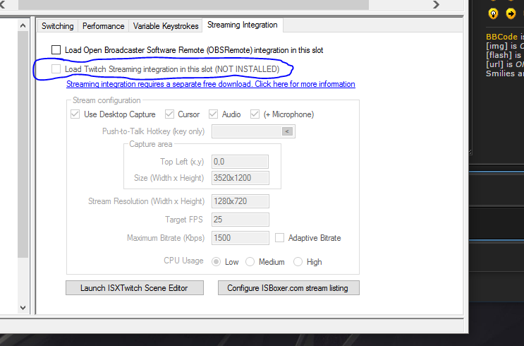Select Medium CPU Usage radio button

click(250, 262)
